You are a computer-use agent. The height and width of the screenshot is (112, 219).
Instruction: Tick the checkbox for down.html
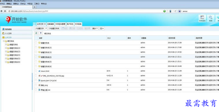(36, 71)
